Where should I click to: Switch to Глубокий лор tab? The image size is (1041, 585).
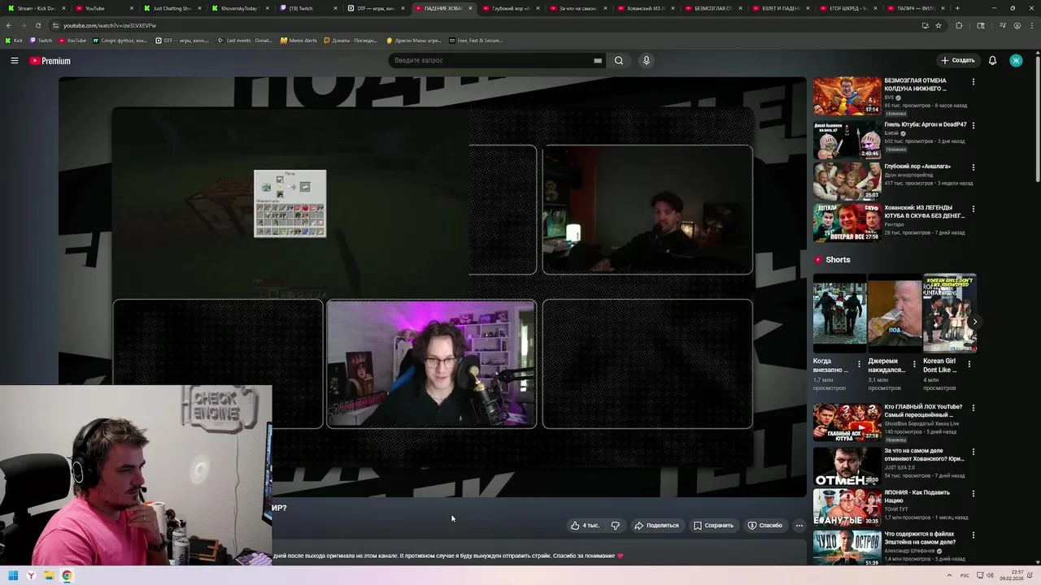509,8
